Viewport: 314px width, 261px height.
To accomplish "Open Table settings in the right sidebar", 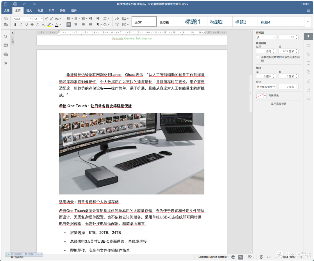I will (308, 45).
